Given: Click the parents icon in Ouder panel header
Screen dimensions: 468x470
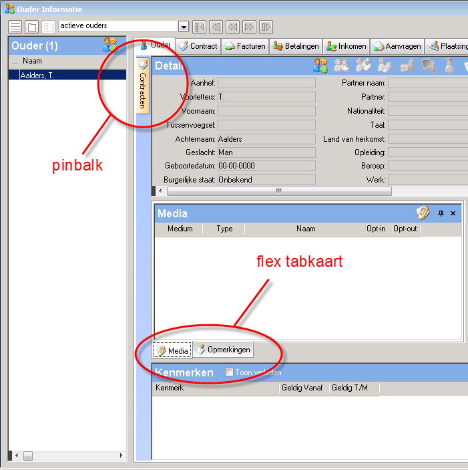Looking at the screenshot, I should 110,45.
